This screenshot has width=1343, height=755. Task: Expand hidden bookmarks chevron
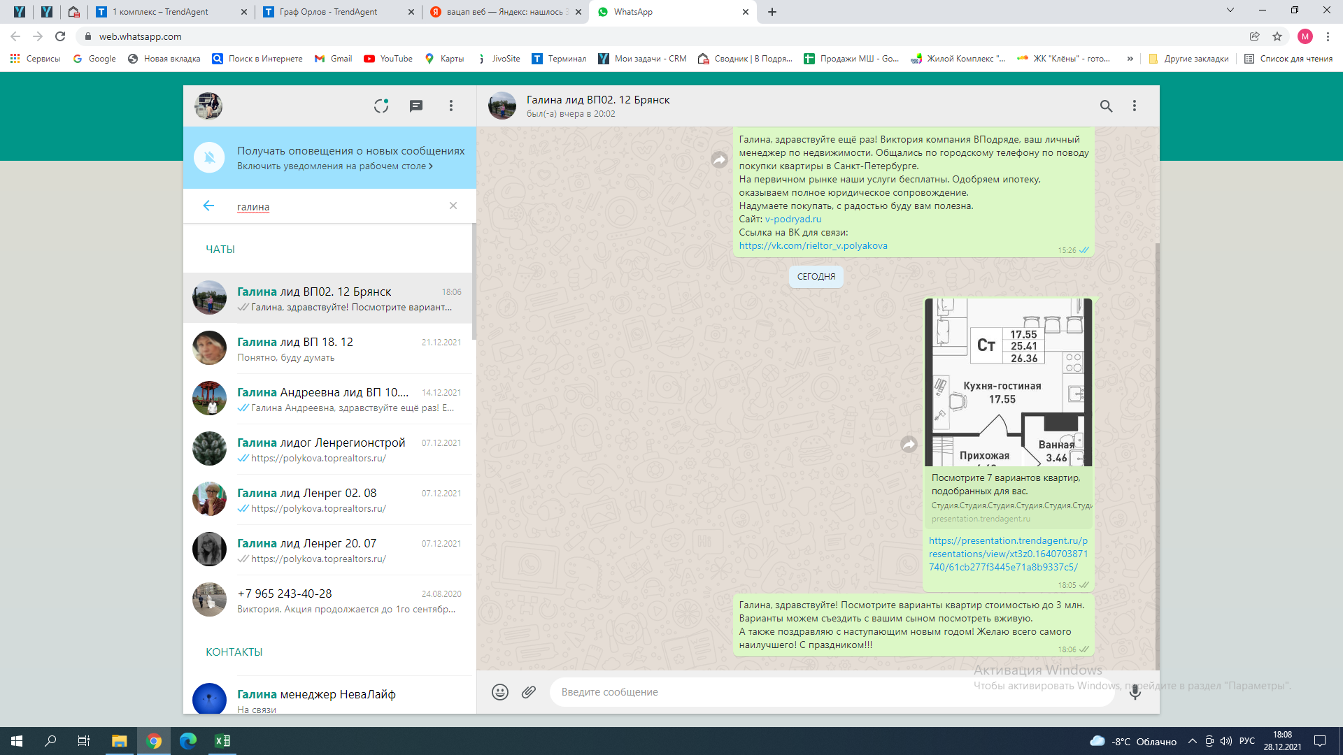click(x=1130, y=59)
